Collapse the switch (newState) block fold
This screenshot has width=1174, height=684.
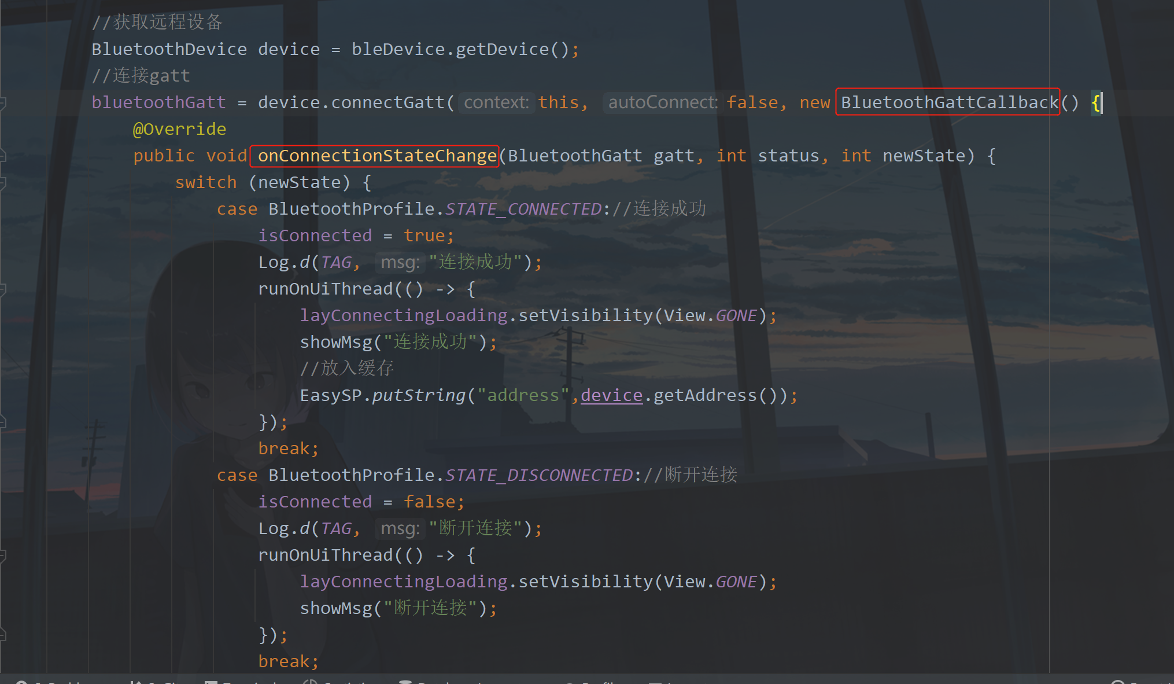pos(3,183)
